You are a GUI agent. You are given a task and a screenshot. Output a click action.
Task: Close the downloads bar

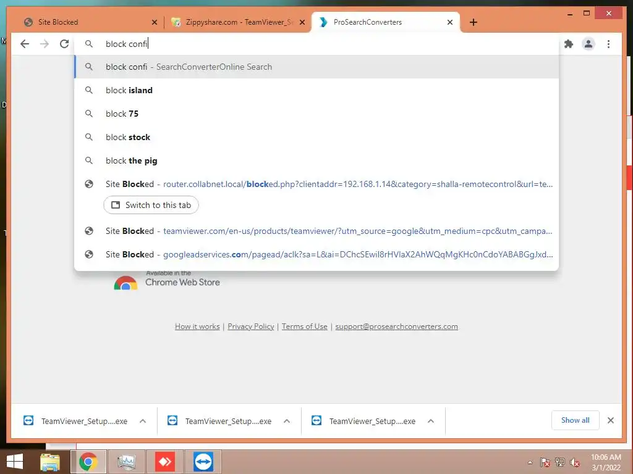pos(610,420)
